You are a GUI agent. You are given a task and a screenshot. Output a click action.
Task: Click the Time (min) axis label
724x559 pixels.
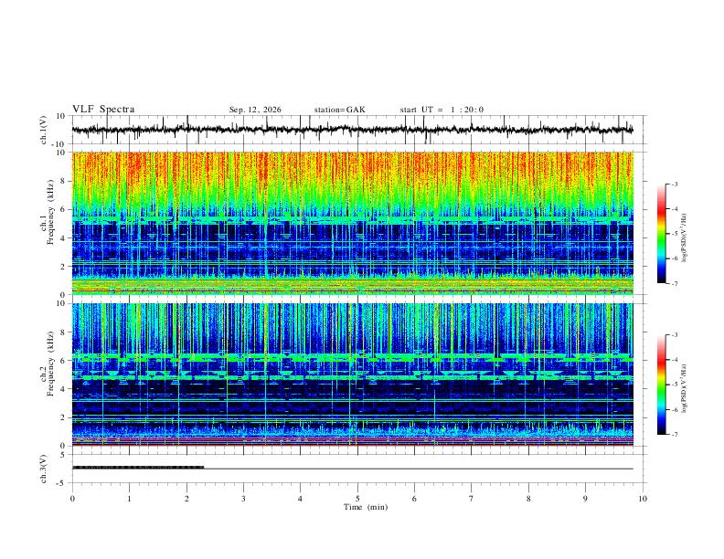[x=366, y=507]
